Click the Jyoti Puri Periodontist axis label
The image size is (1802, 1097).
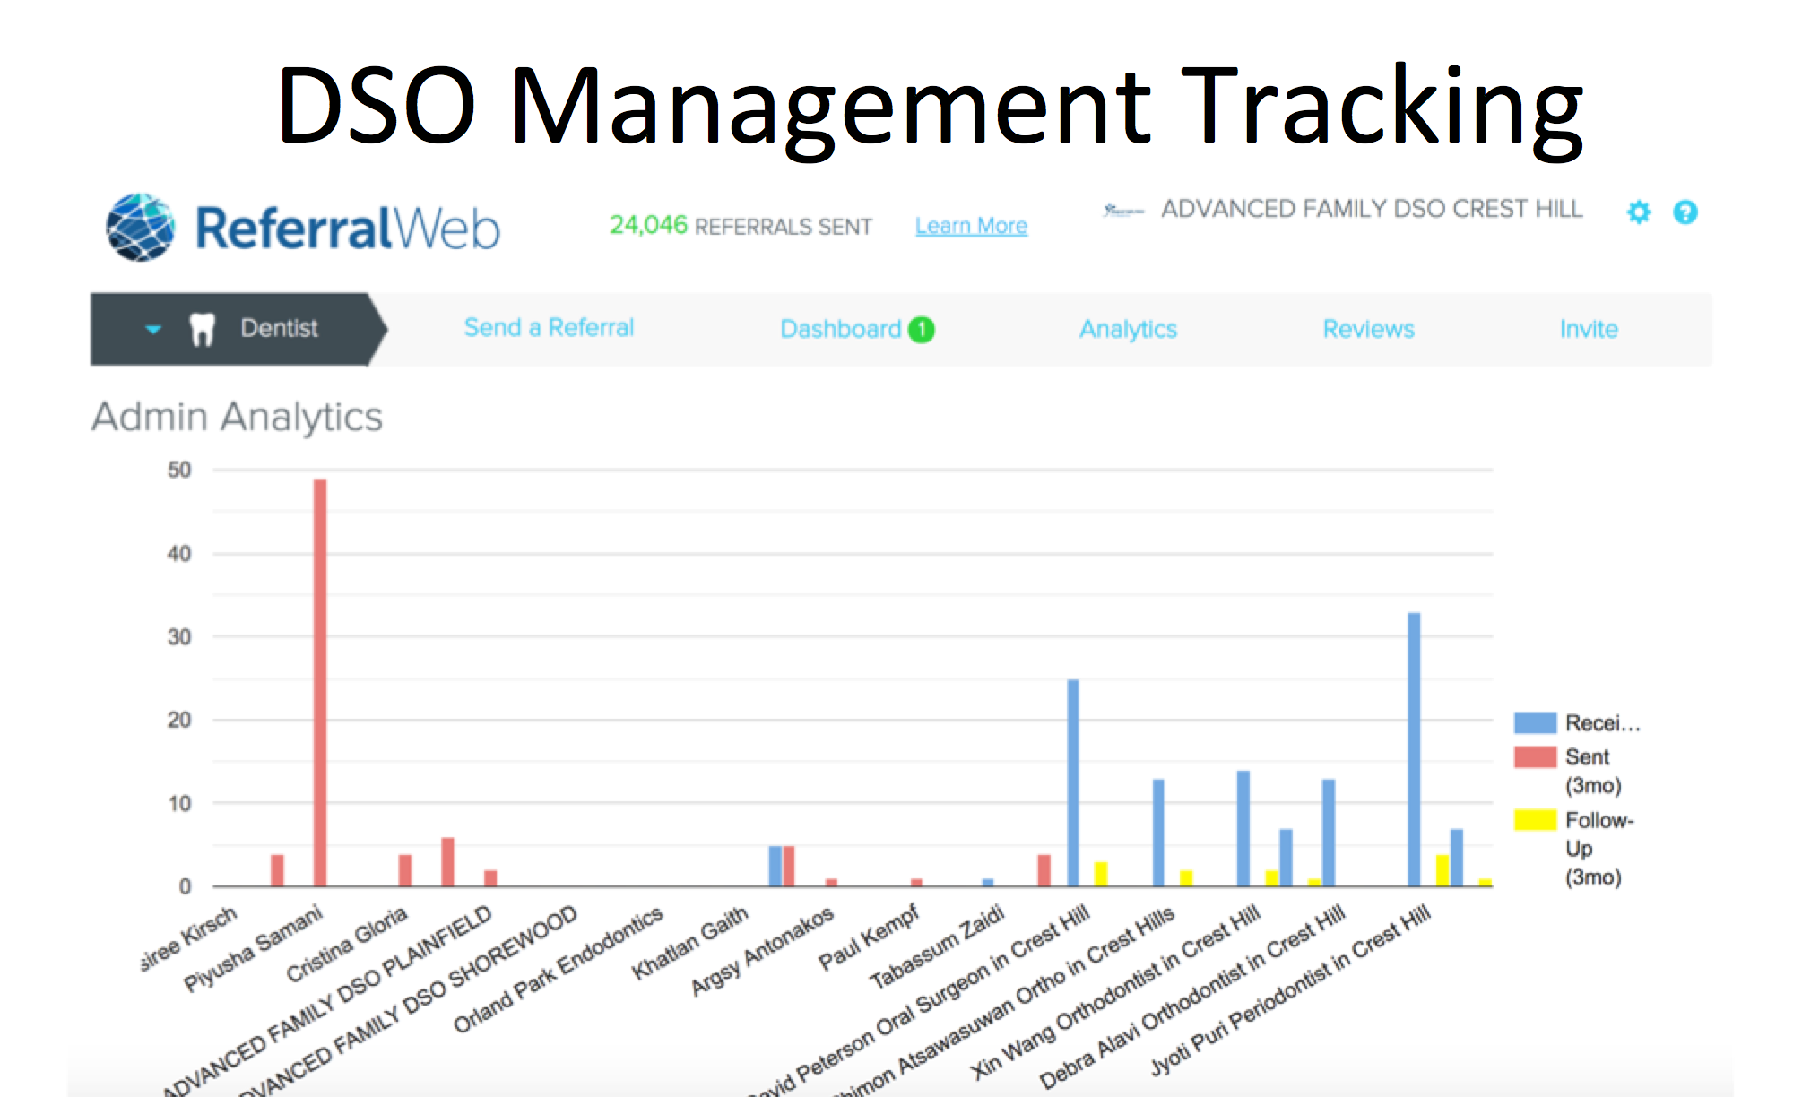(1291, 991)
